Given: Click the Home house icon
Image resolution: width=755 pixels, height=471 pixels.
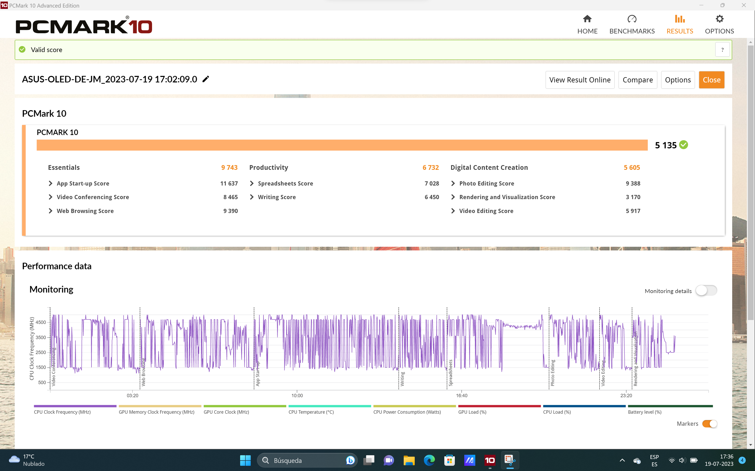Looking at the screenshot, I should pyautogui.click(x=587, y=19).
